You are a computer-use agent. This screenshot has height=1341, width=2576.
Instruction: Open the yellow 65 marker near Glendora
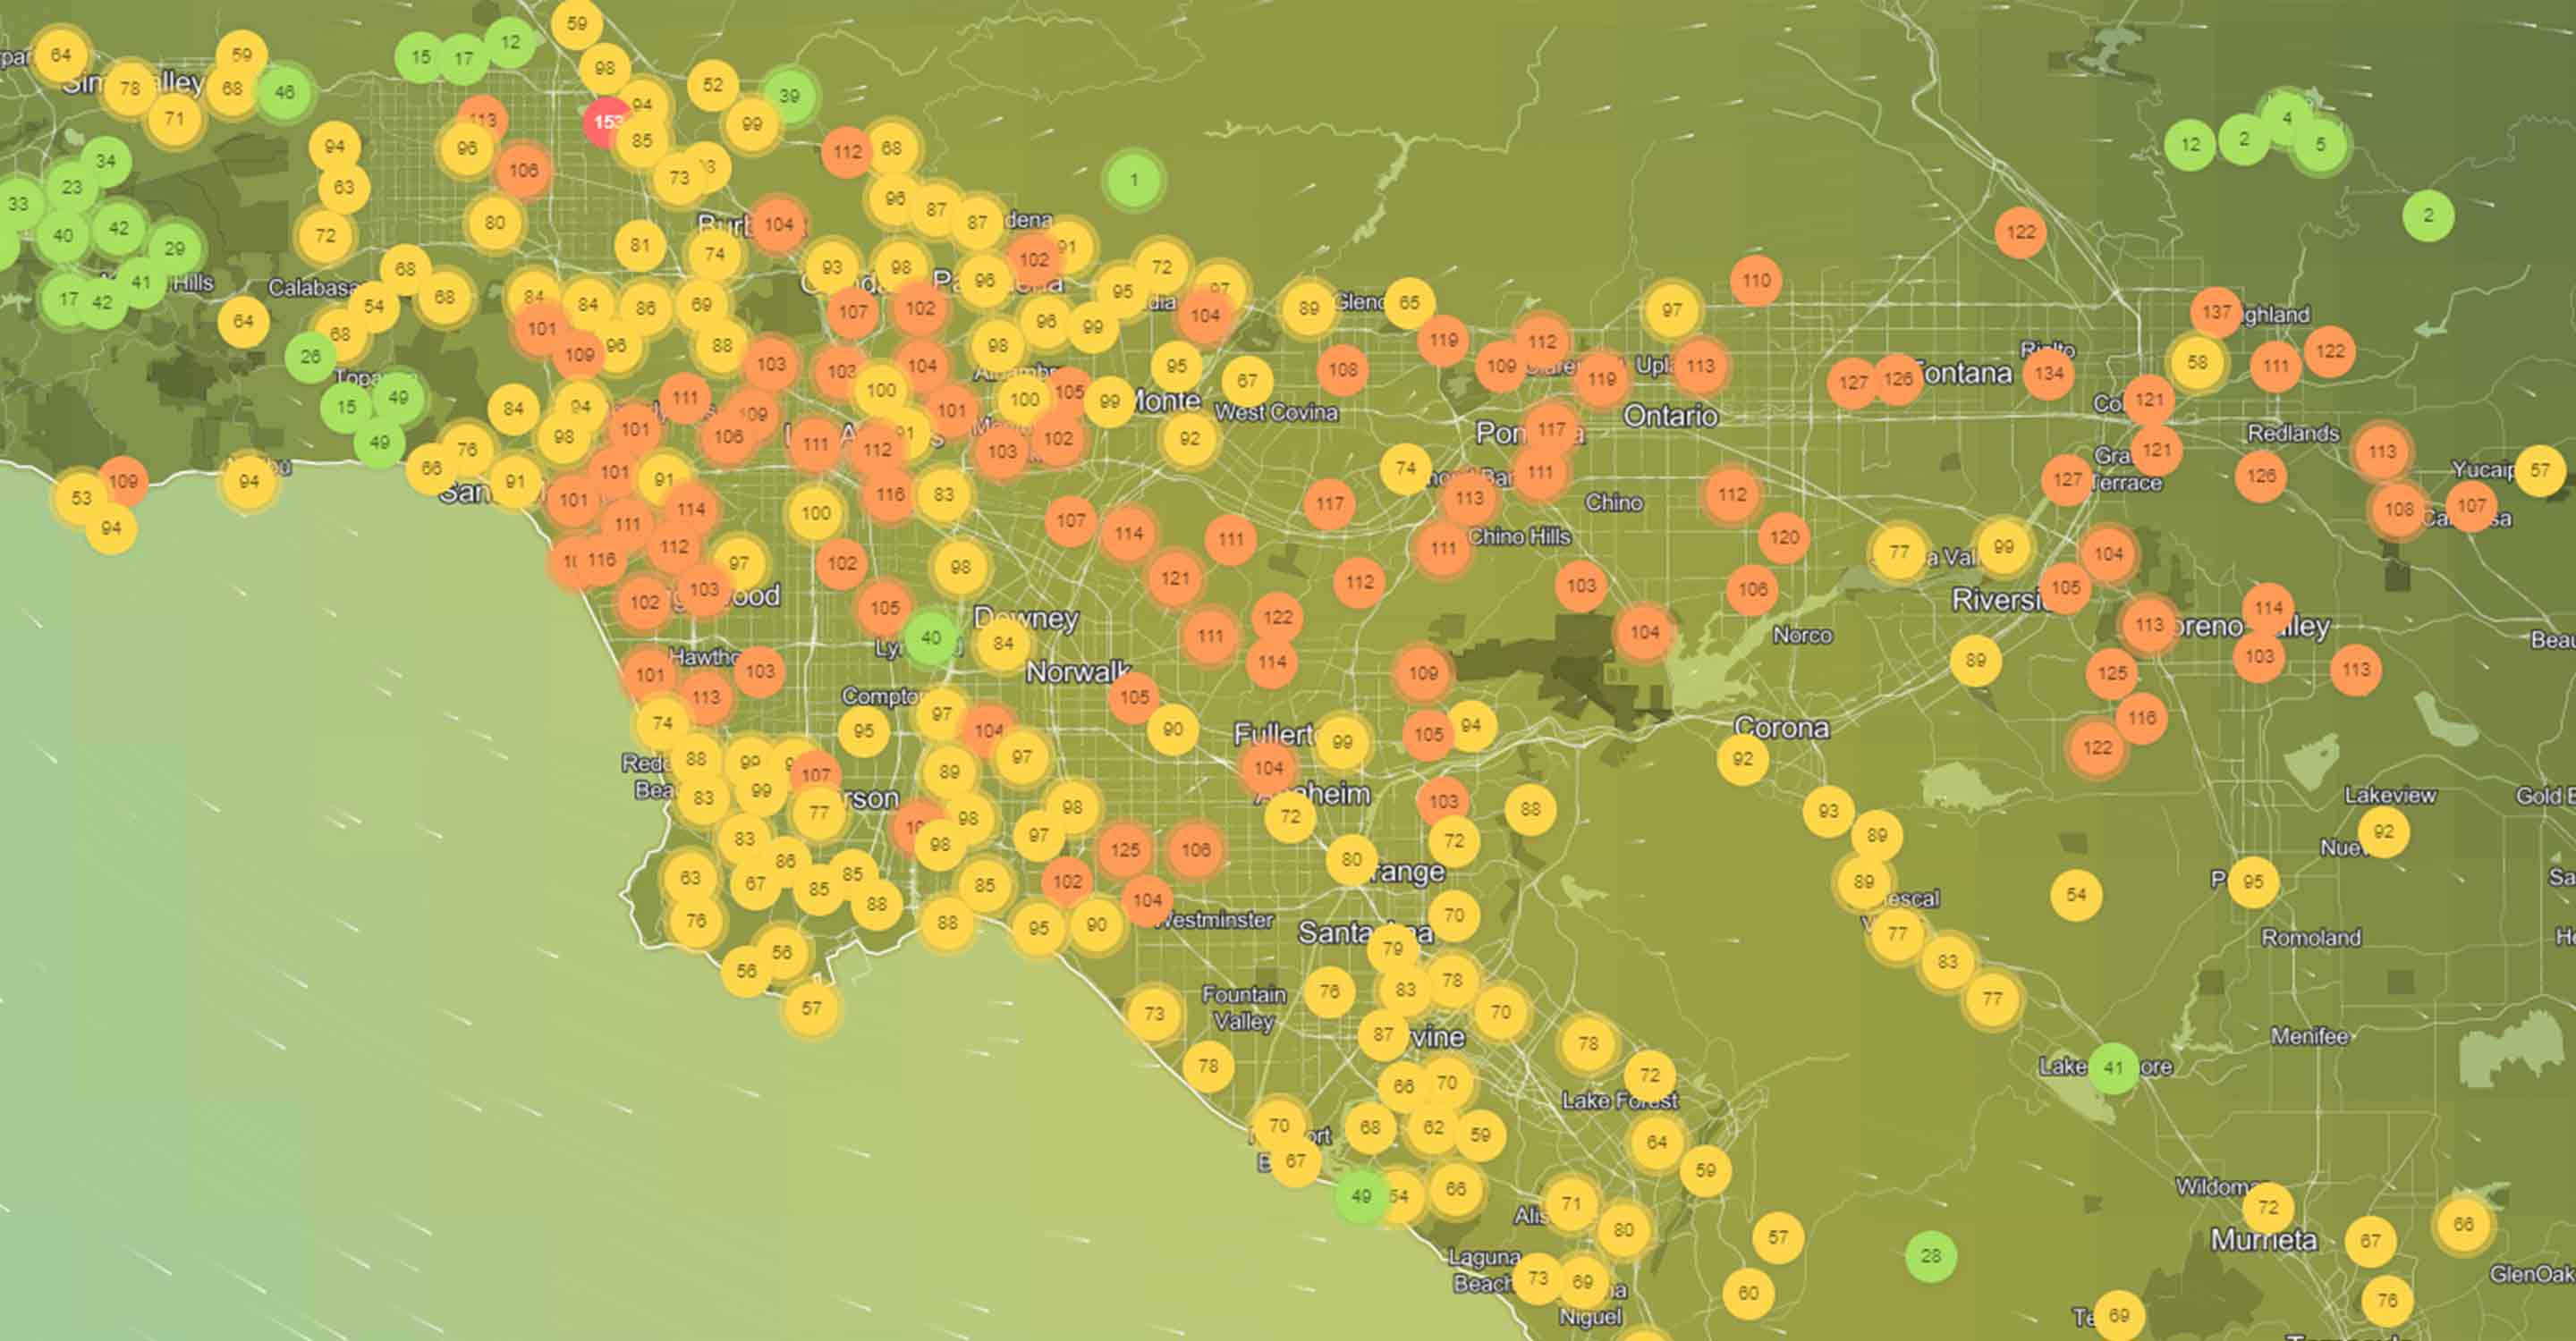click(x=1409, y=302)
